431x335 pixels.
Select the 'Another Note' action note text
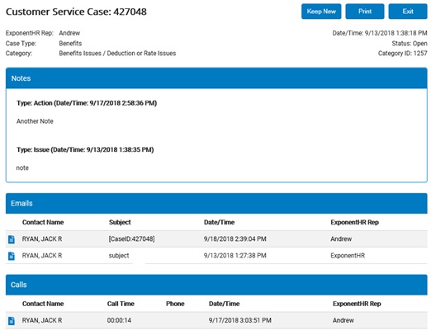[35, 121]
